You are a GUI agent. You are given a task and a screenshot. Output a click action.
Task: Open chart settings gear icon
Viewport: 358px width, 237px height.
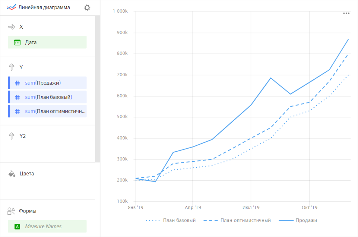tap(87, 7)
